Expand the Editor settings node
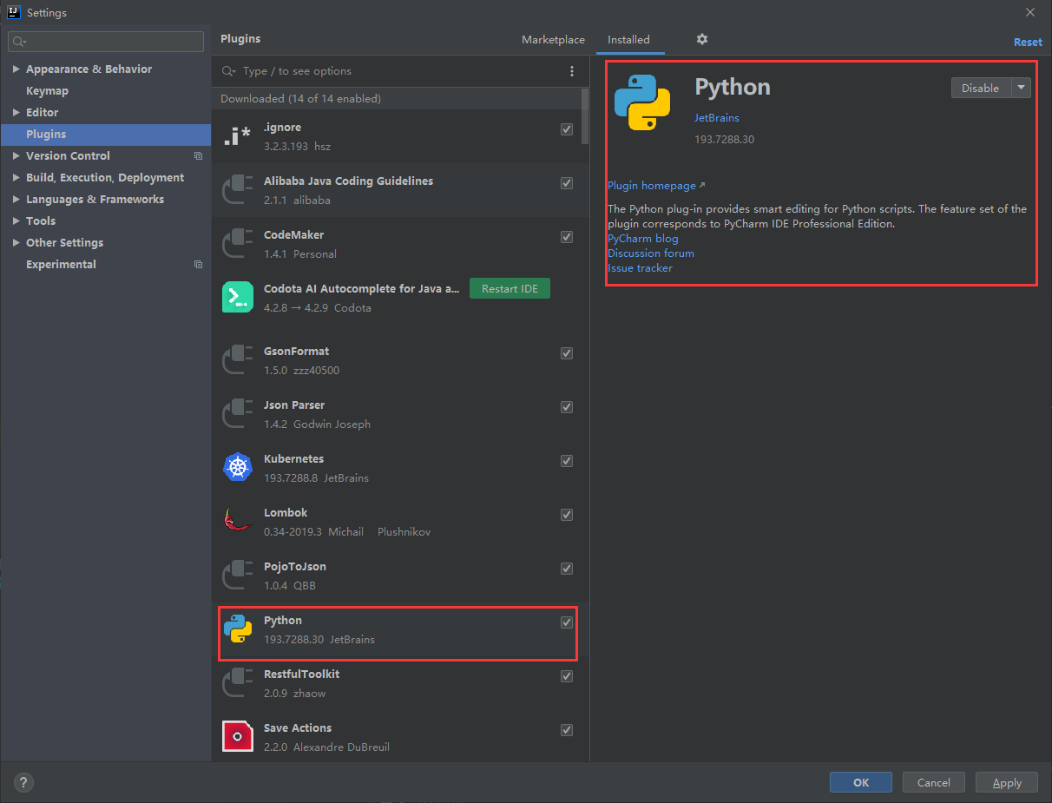Screen dimensions: 1052x803 [16, 113]
